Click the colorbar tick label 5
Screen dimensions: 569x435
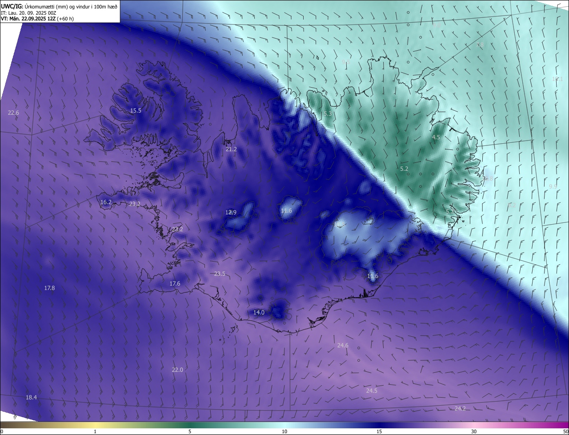(190, 431)
